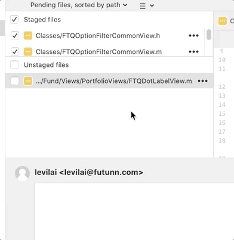This screenshot has width=234, height=240.
Task: Click modified status icon of FTQOptionFilterCommonView.h
Action: click(28, 36)
